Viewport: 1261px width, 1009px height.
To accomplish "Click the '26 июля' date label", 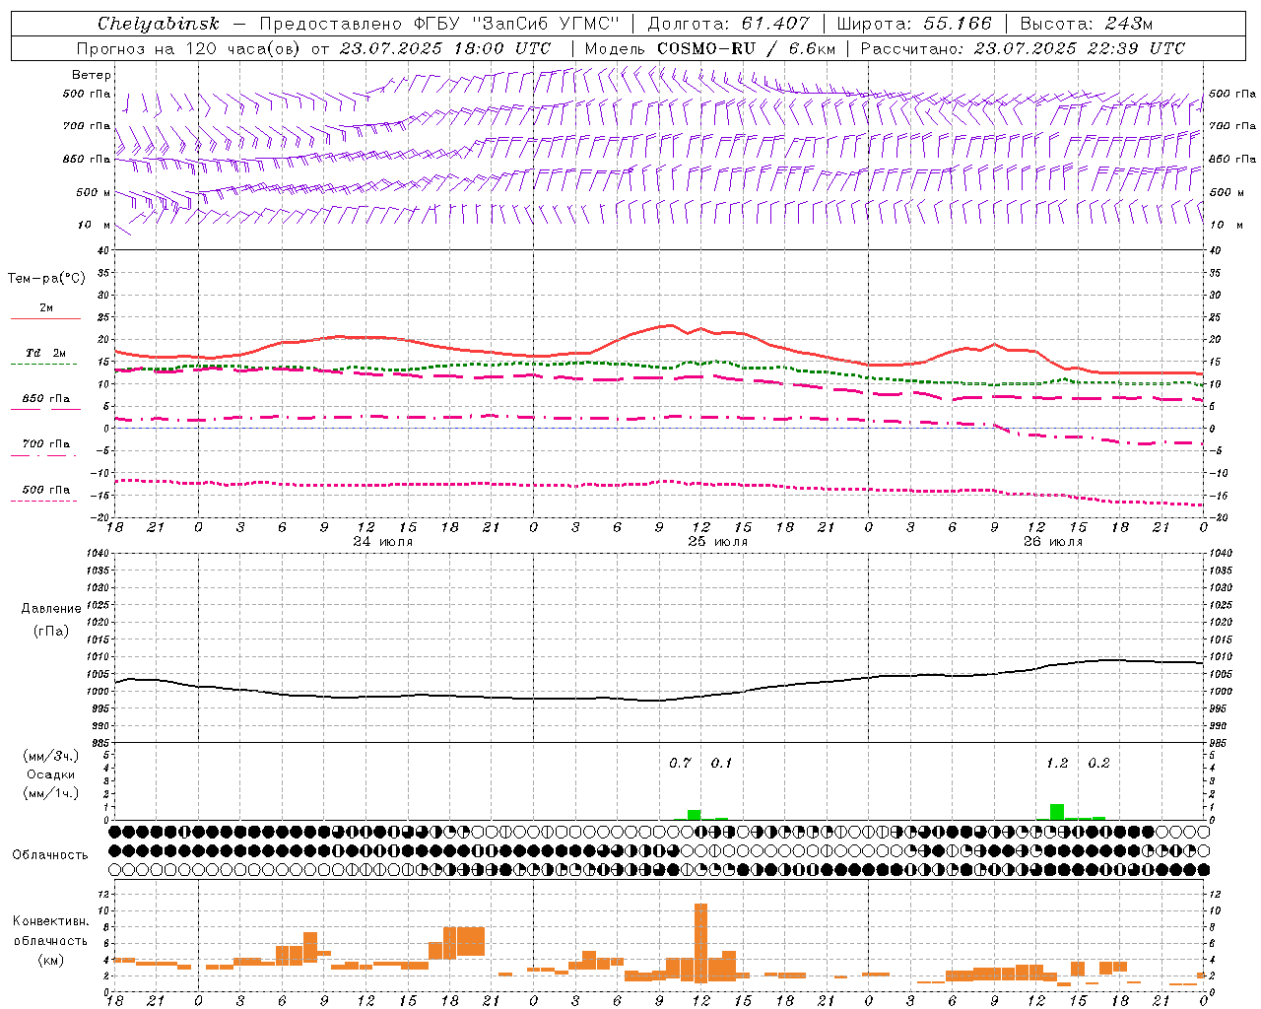I will coord(1053,542).
